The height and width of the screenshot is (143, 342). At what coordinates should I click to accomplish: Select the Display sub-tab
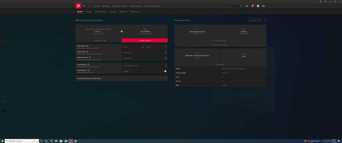(x=89, y=12)
